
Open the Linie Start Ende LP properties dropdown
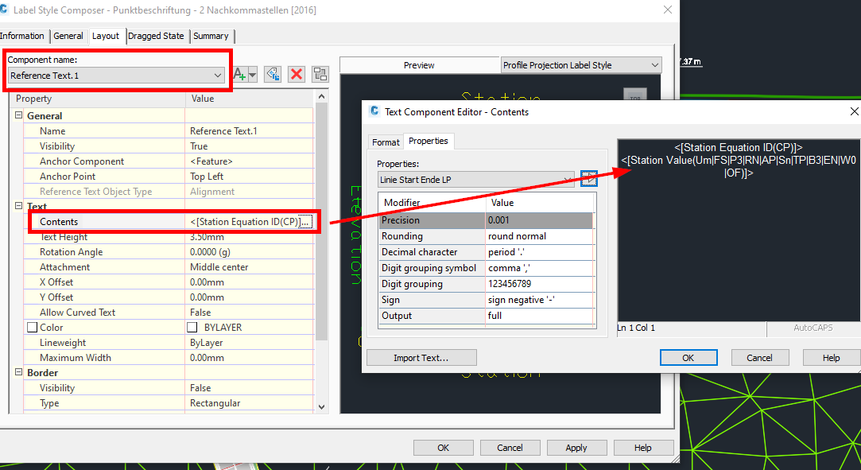(x=569, y=178)
